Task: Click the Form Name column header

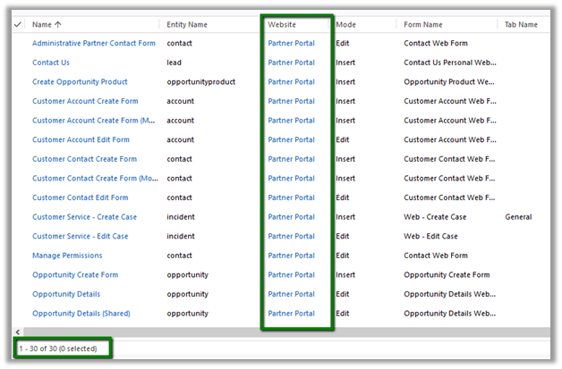Action: click(424, 24)
